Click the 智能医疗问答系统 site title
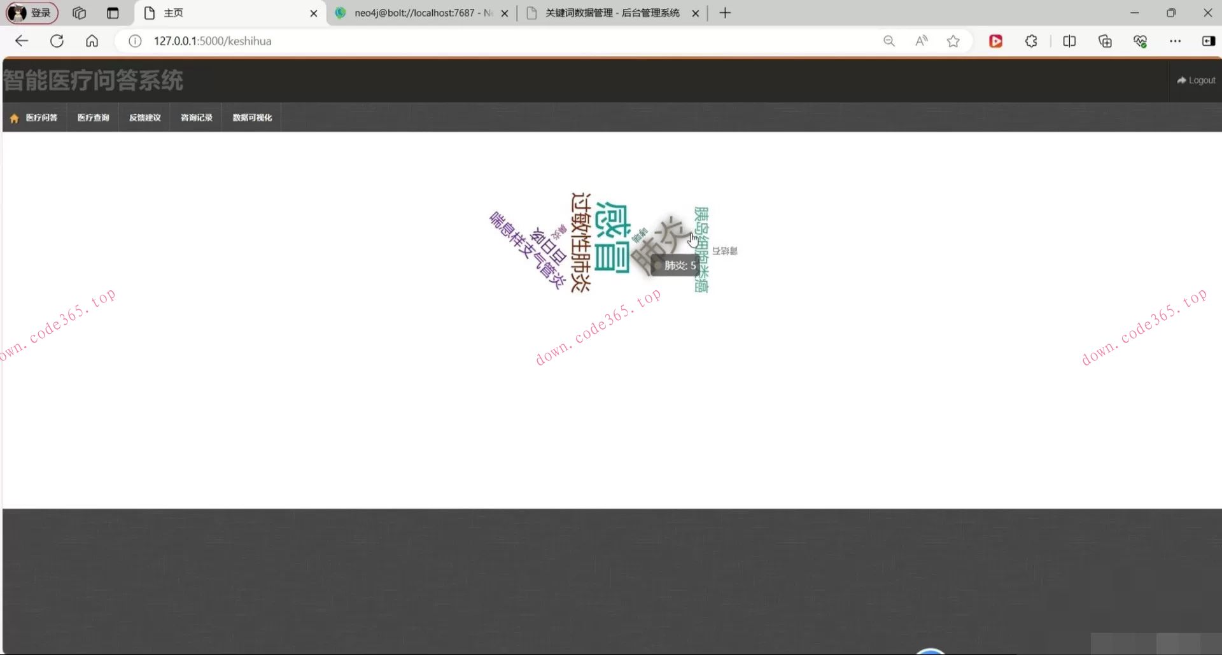 (93, 80)
